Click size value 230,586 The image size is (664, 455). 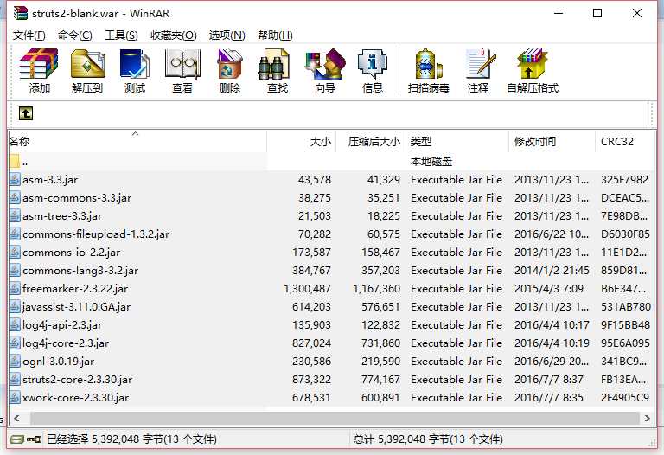pos(311,361)
